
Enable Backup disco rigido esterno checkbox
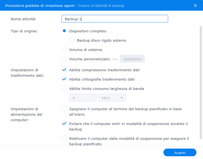pos(72,40)
